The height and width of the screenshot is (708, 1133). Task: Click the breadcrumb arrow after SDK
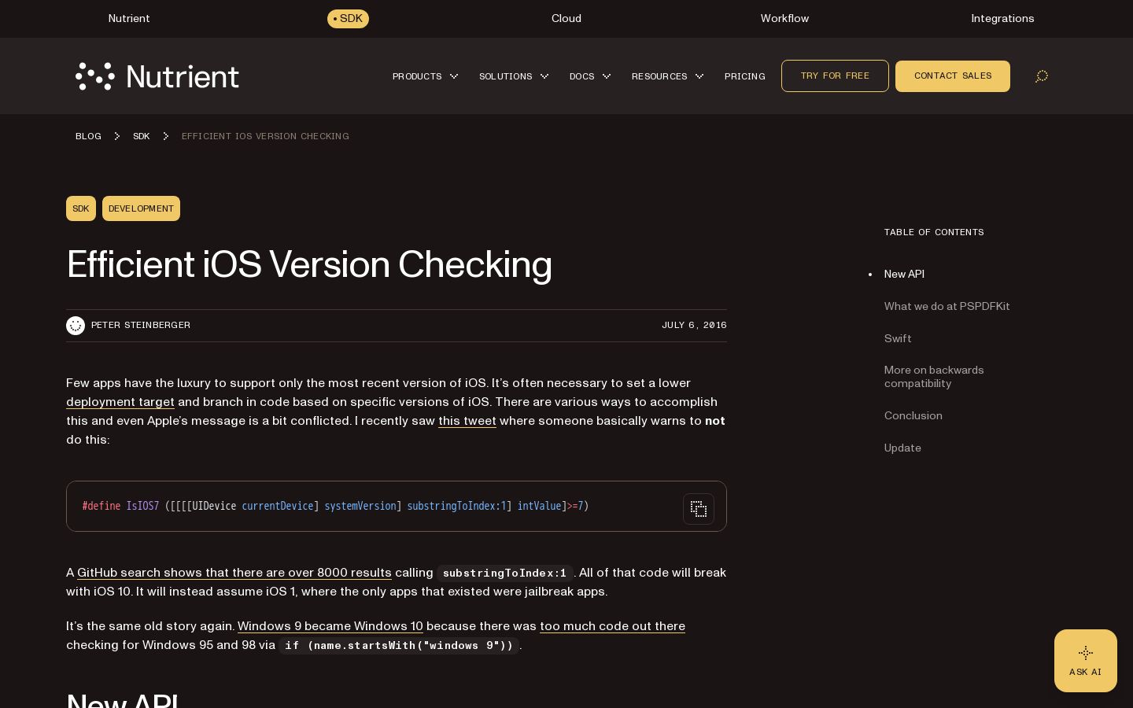click(165, 136)
